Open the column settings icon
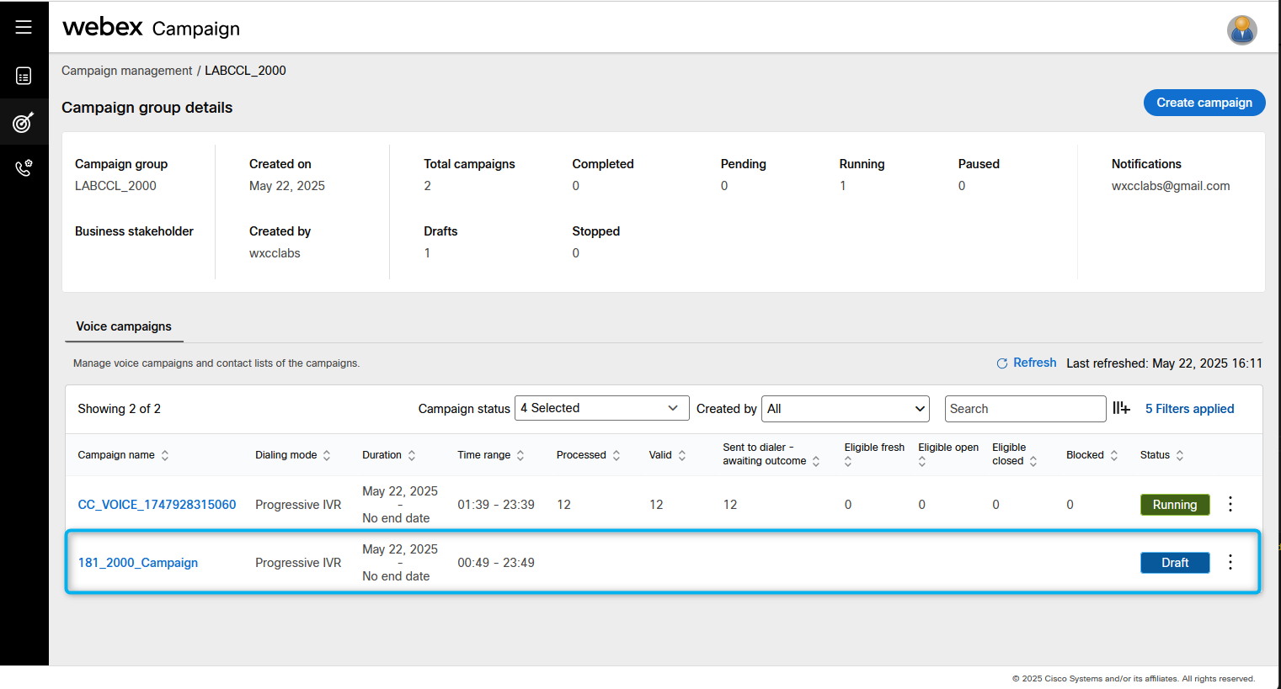 [x=1121, y=408]
